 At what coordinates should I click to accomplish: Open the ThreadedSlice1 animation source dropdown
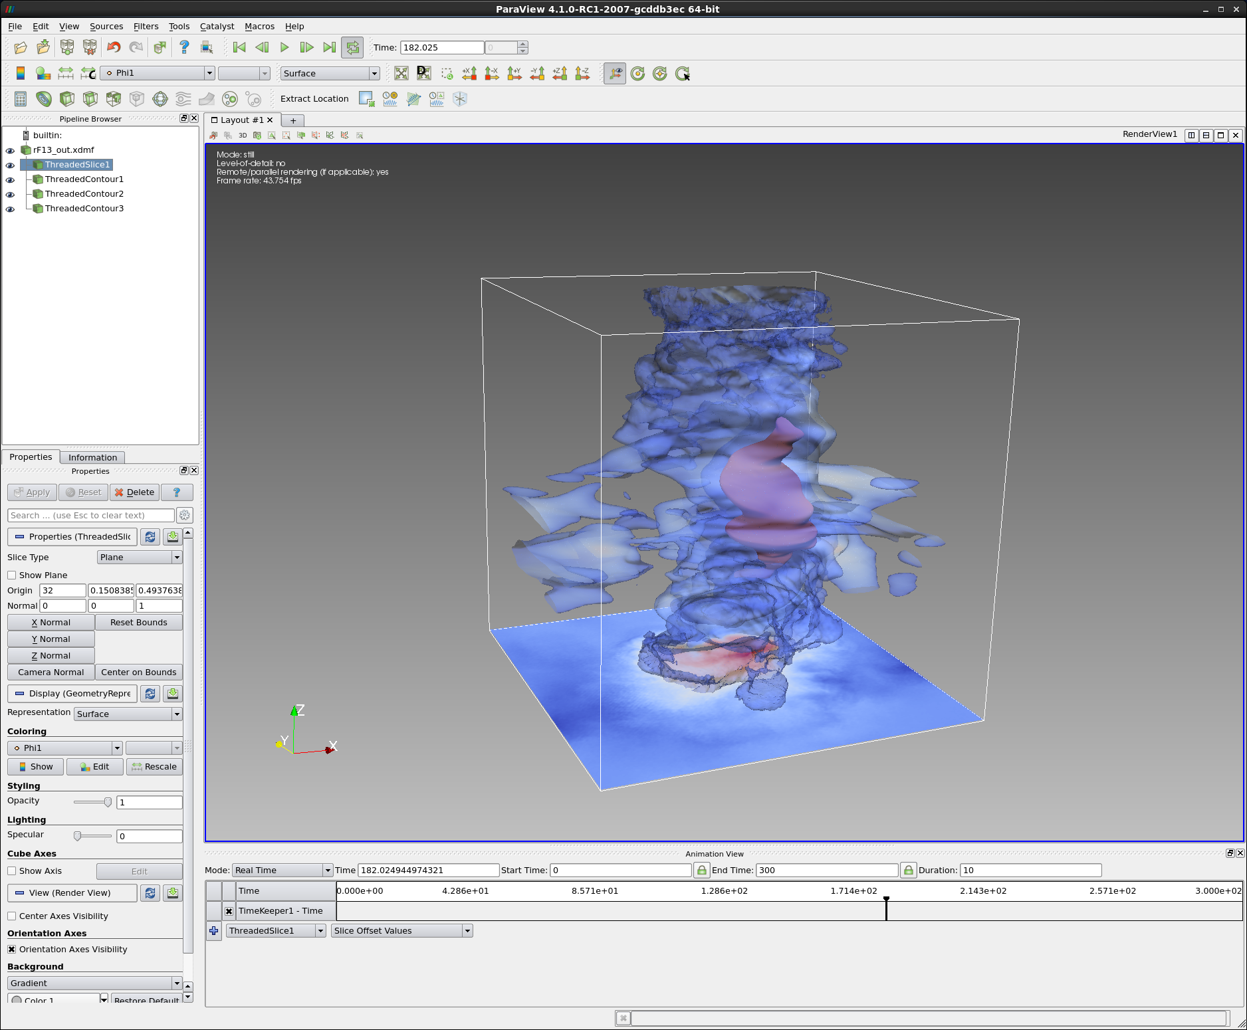pos(276,930)
